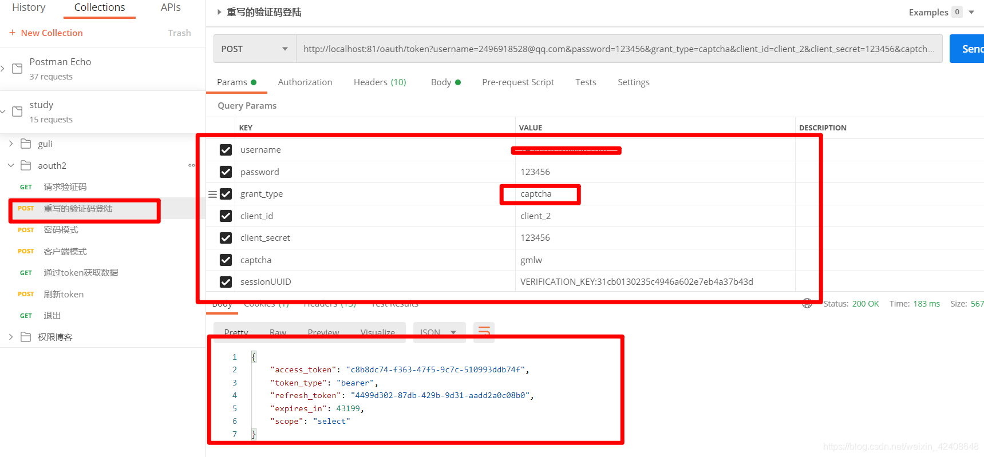984x457 pixels.
Task: Click the wrap lines icon in response toolbar
Action: (x=484, y=332)
